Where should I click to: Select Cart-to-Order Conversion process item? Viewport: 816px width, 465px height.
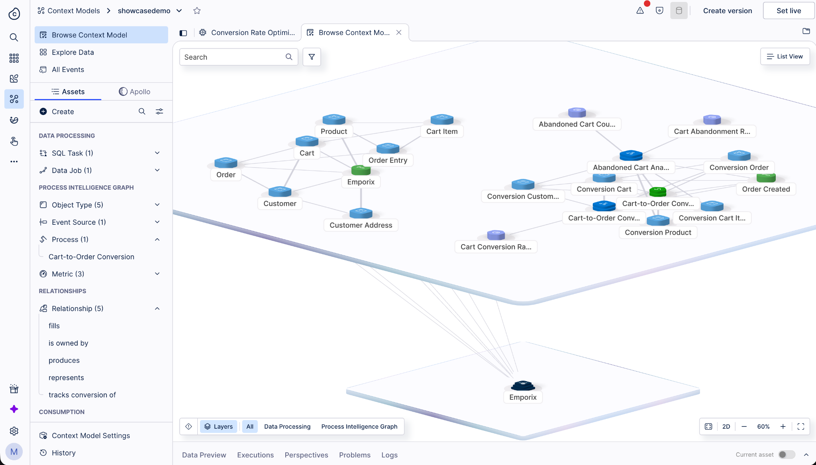click(91, 257)
